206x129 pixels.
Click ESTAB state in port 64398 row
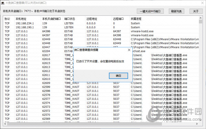click(x=69, y=31)
